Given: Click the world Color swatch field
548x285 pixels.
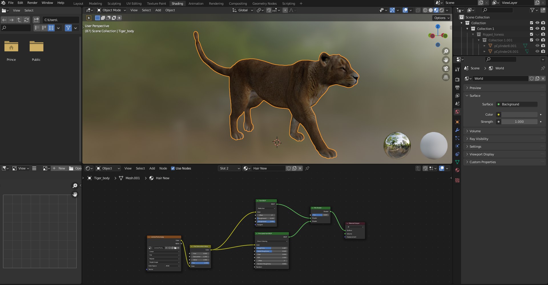Looking at the screenshot, I should click(x=519, y=115).
